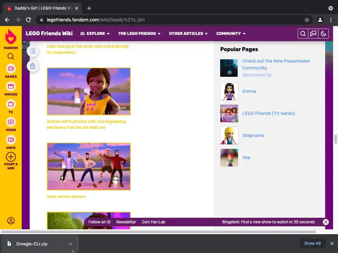The width and height of the screenshot is (338, 253).
Task: Open the Chrome profile avatar icon
Action: pyautogui.click(x=320, y=20)
